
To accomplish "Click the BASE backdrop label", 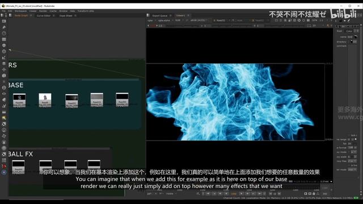I will coord(16,85).
